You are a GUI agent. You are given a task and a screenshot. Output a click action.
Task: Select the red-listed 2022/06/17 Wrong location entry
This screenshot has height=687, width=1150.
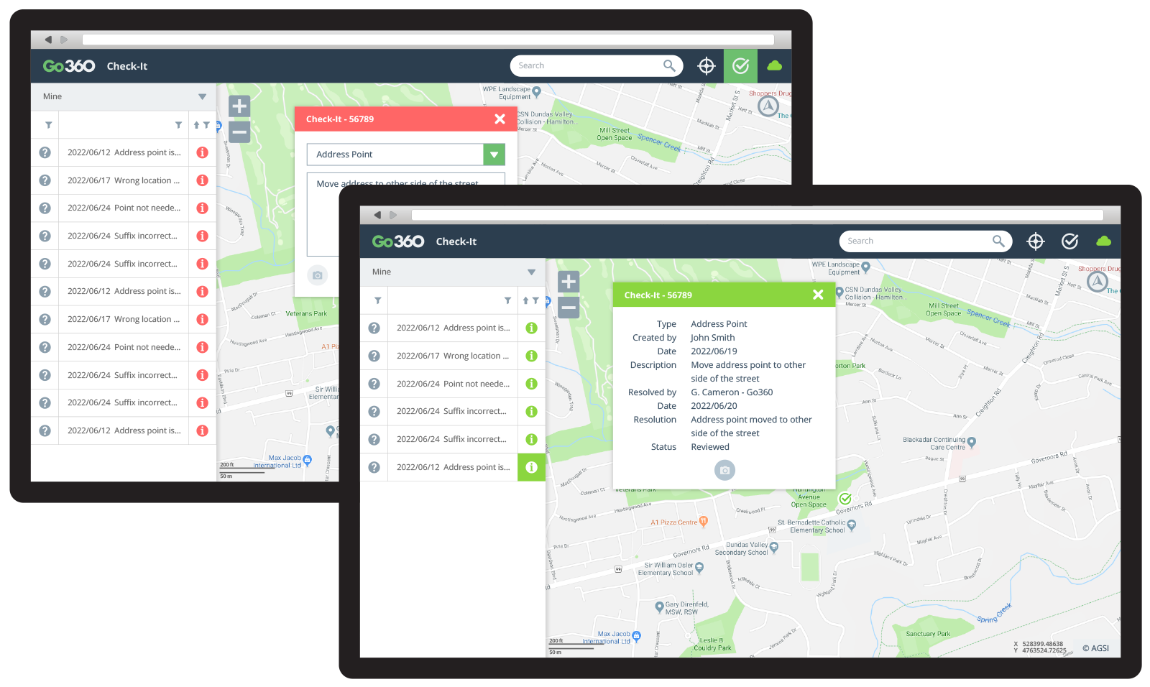point(124,180)
